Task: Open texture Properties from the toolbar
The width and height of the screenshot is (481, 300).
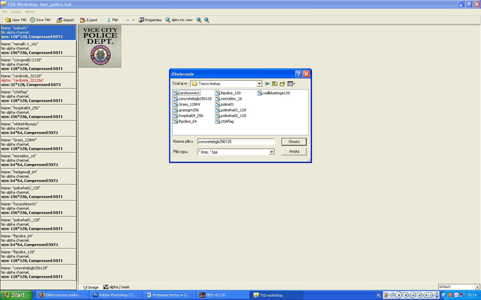Action: click(150, 20)
